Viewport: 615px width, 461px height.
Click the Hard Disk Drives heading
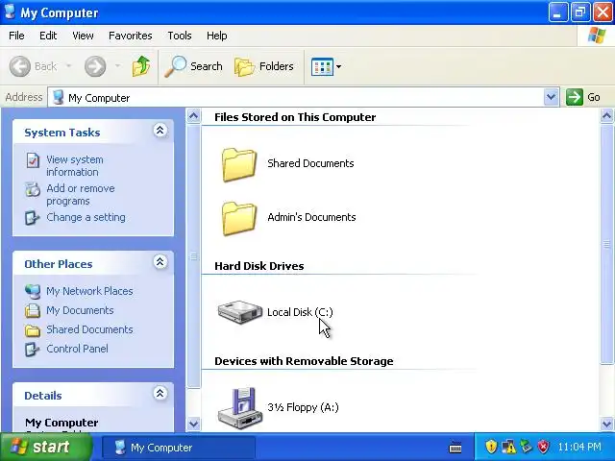pyautogui.click(x=258, y=266)
